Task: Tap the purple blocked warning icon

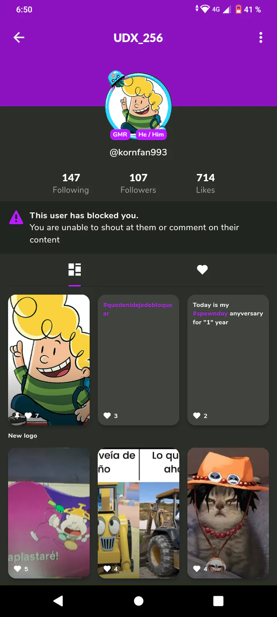Action: coord(16,217)
